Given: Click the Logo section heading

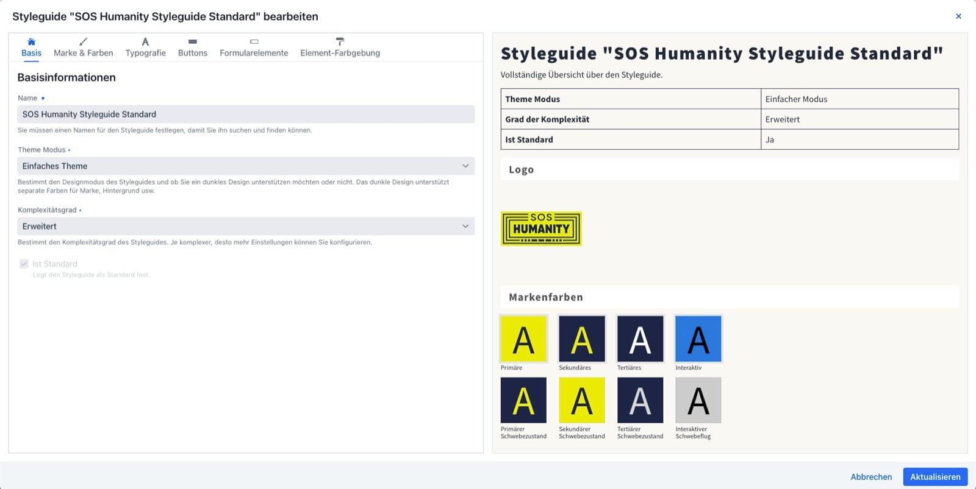Looking at the screenshot, I should (x=521, y=170).
